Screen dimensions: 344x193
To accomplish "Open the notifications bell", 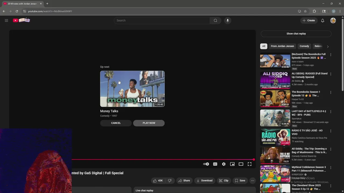I will (322, 20).
